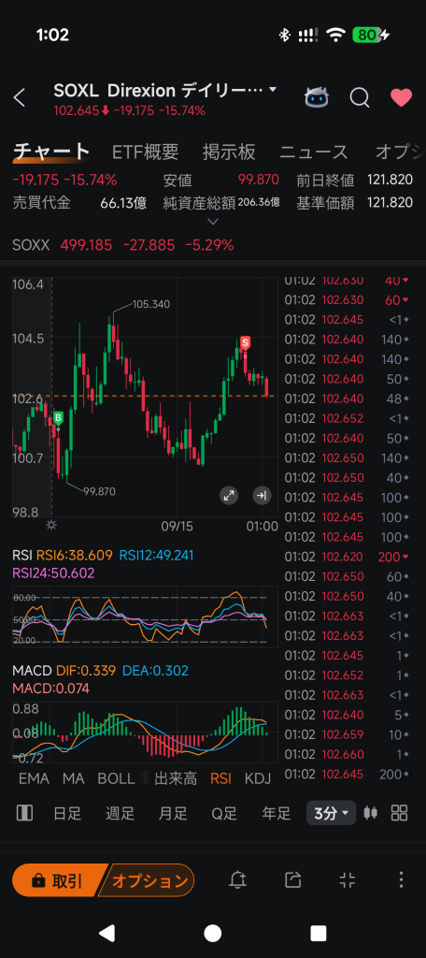Expand the SOXL ticker name dropdown
426x958 pixels.
pos(273,90)
